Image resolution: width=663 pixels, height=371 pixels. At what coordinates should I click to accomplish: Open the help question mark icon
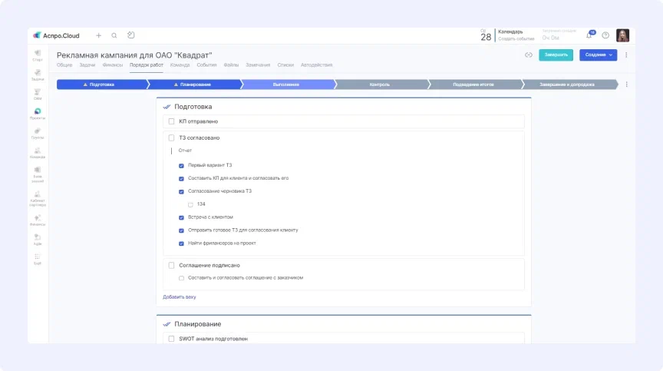coord(605,35)
